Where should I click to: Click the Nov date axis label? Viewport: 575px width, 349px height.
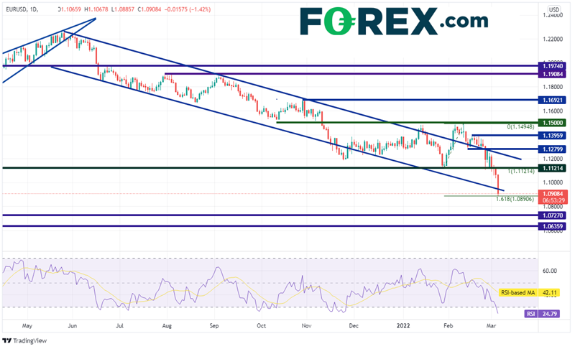click(x=307, y=325)
